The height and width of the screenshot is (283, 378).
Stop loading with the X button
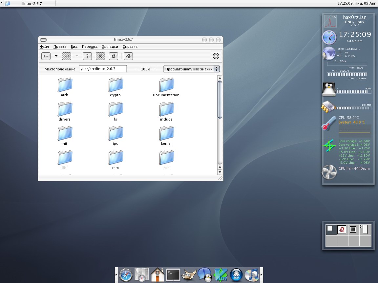pyautogui.click(x=100, y=56)
